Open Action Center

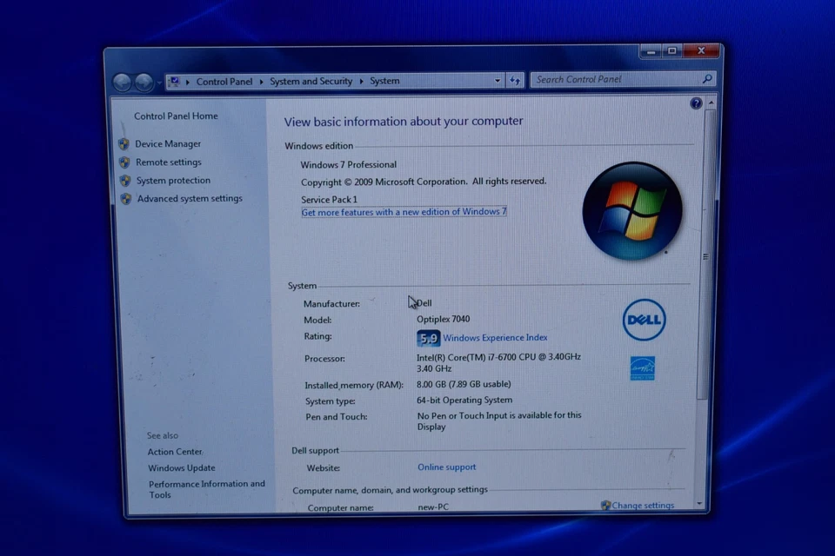pyautogui.click(x=175, y=452)
